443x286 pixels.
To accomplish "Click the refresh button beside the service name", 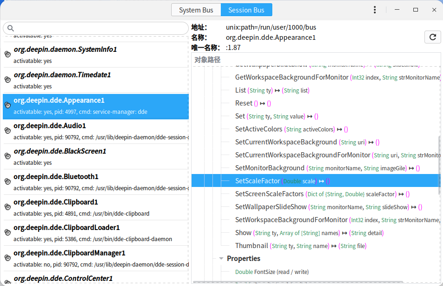I will (432, 37).
